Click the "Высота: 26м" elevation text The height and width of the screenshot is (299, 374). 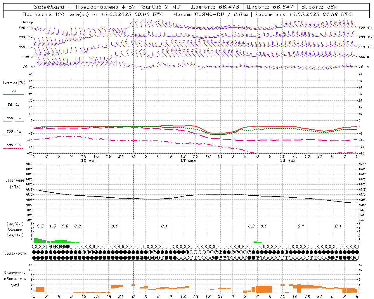(x=319, y=7)
